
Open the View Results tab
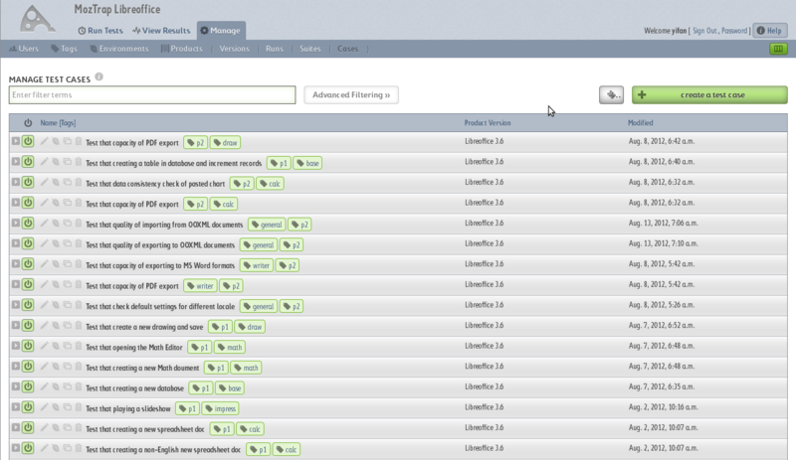[161, 31]
